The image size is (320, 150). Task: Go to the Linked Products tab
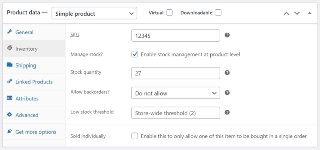34,82
